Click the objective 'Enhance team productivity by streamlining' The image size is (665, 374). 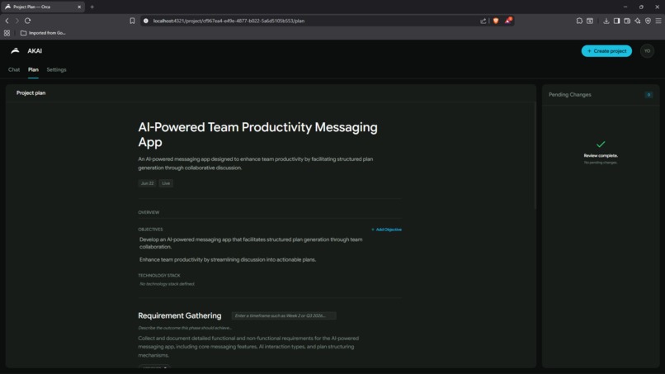point(228,260)
